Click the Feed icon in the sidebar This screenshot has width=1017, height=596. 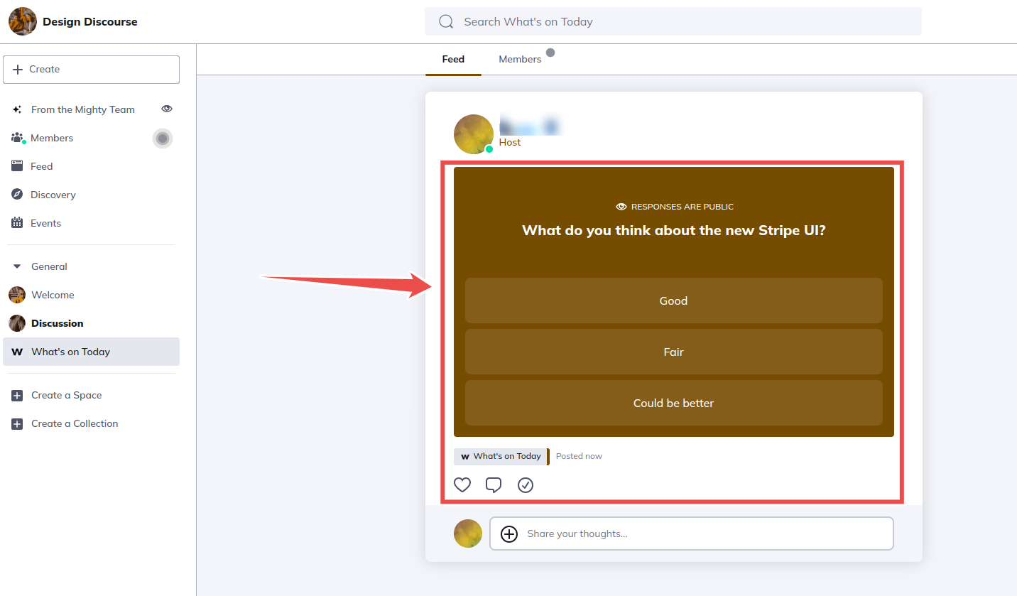pos(17,166)
